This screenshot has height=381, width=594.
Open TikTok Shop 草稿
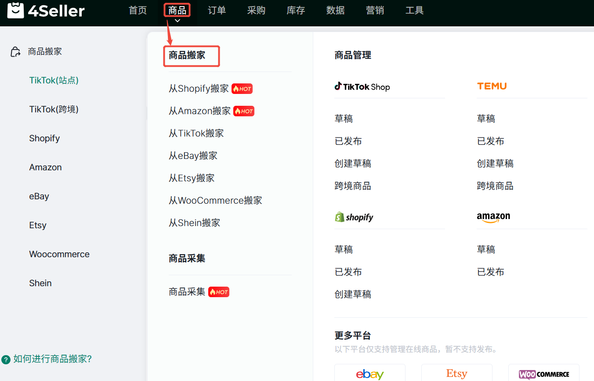[x=344, y=119]
